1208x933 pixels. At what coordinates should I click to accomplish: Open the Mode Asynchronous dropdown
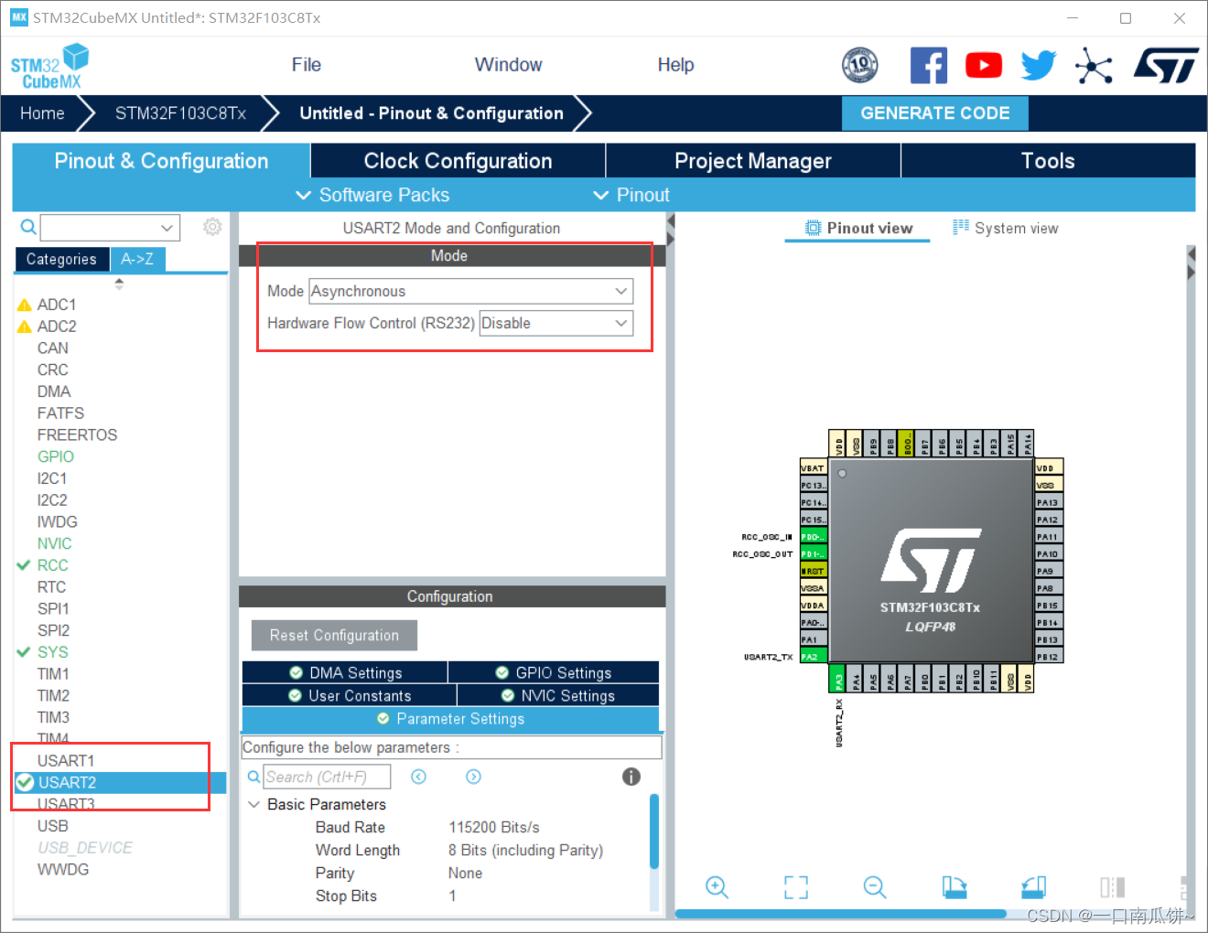[x=471, y=291]
